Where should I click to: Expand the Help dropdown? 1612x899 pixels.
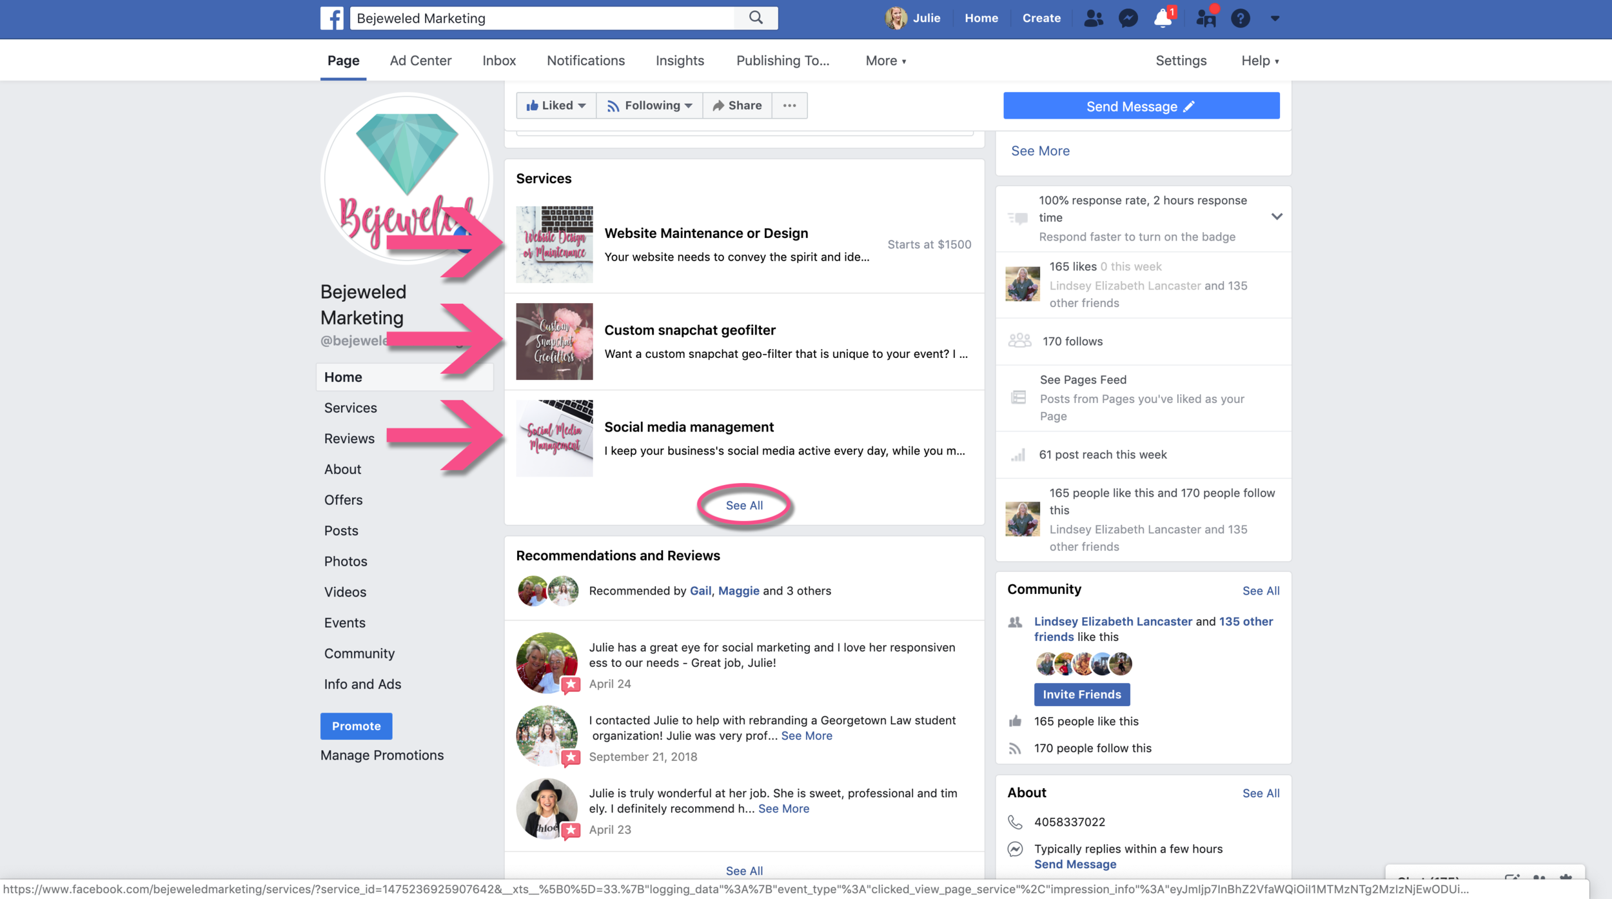1260,61
